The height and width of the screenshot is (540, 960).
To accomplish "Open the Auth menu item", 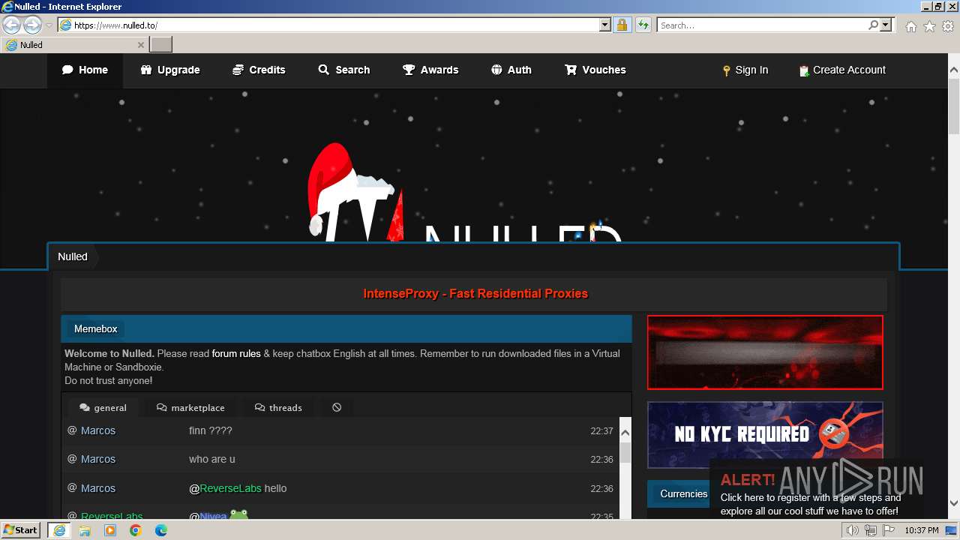I will click(x=511, y=70).
